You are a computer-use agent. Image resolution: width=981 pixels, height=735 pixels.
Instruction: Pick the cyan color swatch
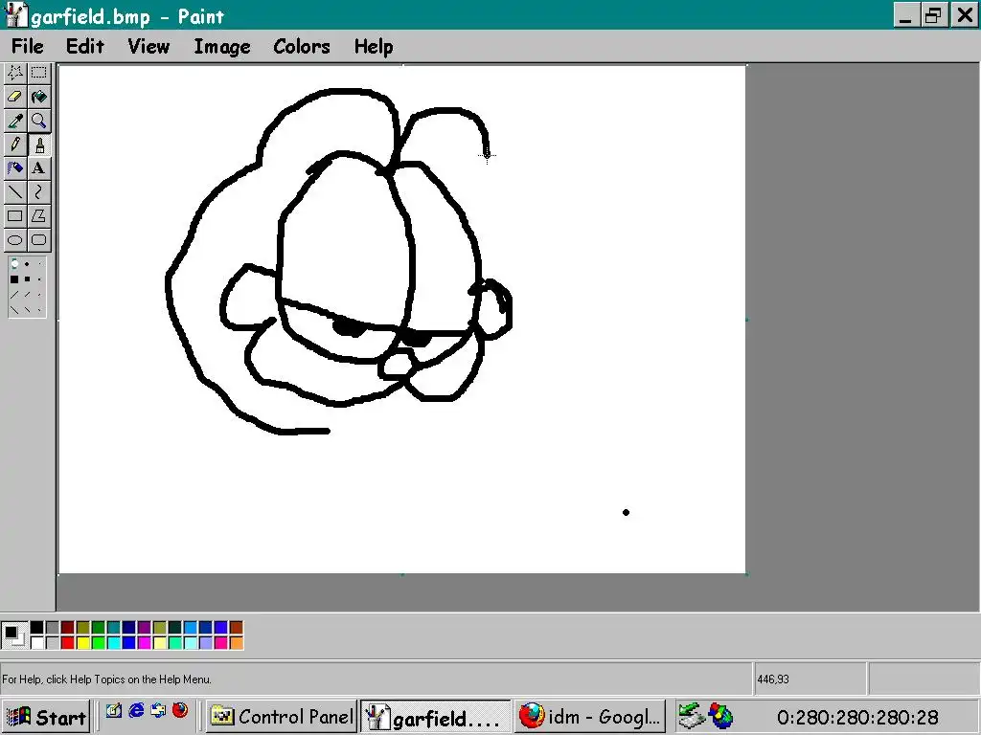click(114, 642)
